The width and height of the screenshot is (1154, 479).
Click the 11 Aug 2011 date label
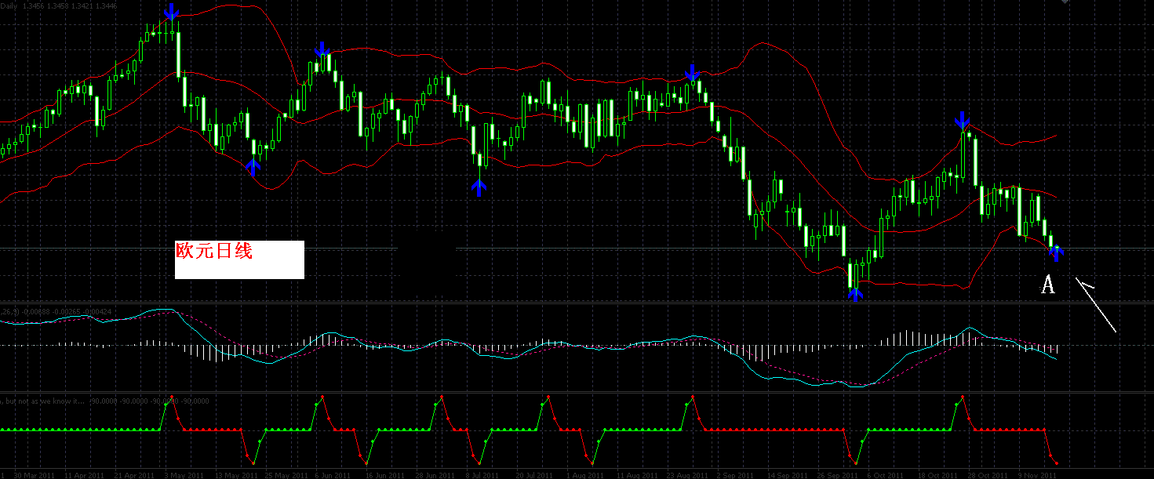click(637, 475)
